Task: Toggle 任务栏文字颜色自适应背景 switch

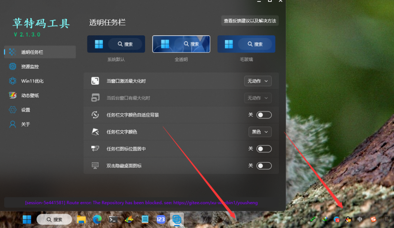Action: point(264,115)
